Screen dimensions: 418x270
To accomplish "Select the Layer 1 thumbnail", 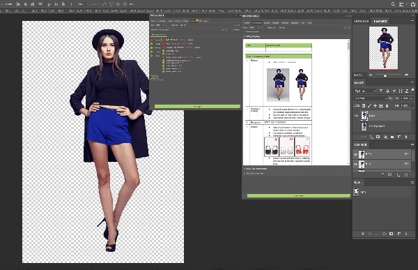I will [x=364, y=116].
